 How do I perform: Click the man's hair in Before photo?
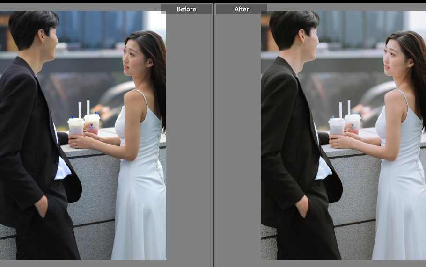tap(32, 23)
